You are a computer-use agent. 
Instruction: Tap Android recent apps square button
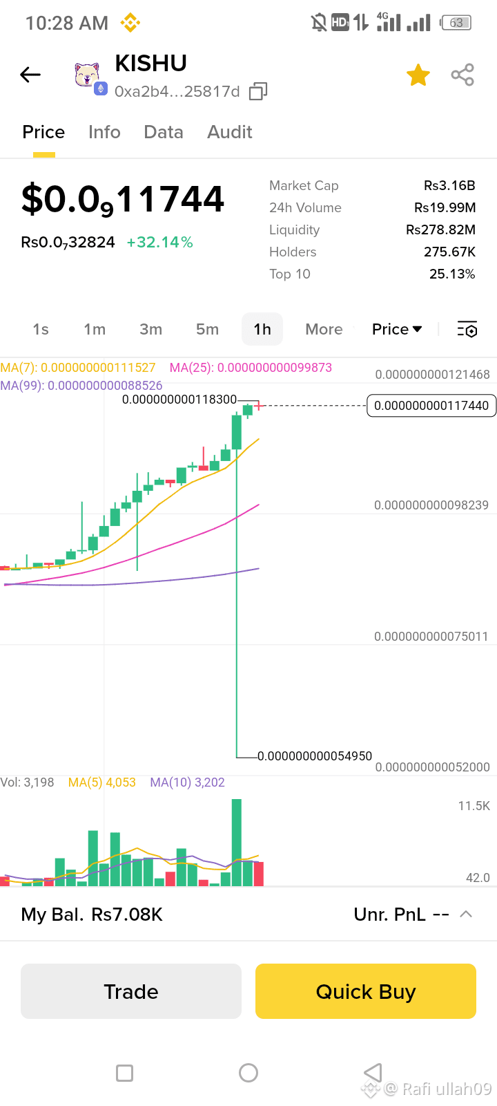coord(125,1073)
